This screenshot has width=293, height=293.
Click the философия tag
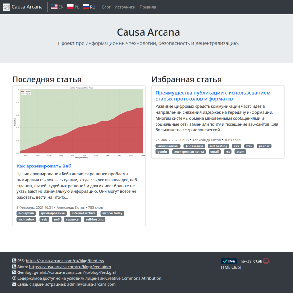click(194, 146)
